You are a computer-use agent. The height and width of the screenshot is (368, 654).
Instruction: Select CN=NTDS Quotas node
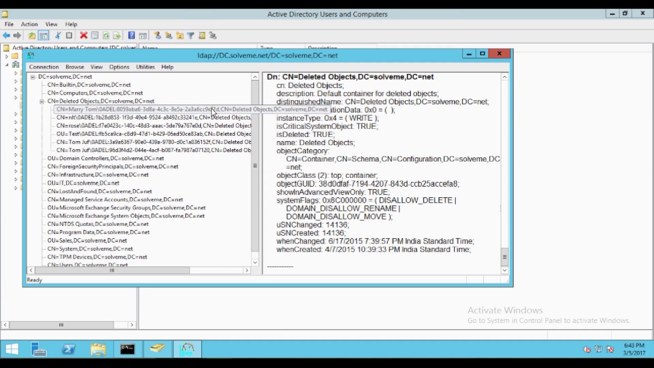98,224
